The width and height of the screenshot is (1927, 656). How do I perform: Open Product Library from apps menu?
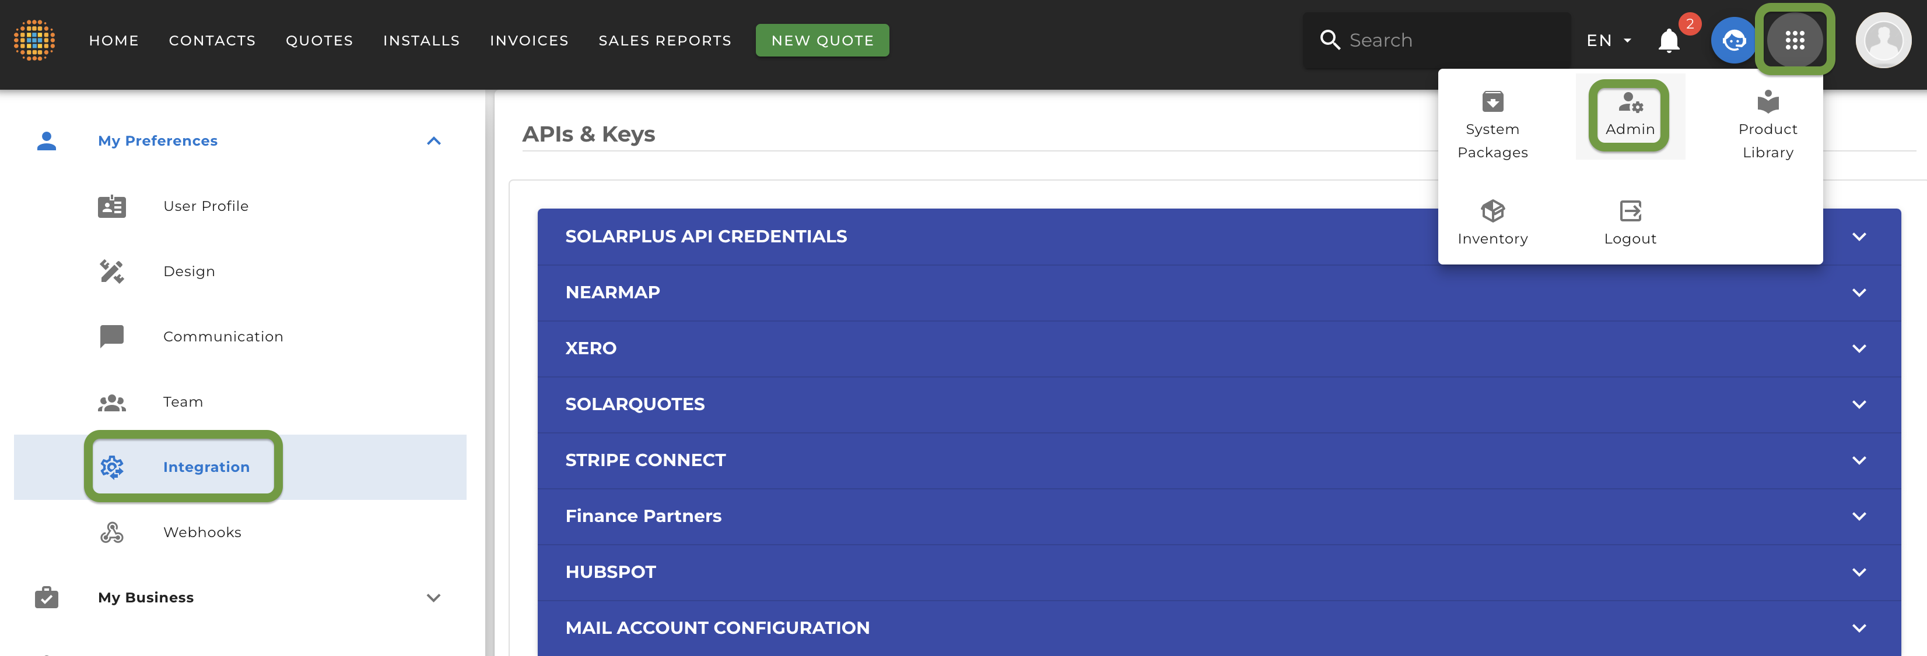point(1767,125)
